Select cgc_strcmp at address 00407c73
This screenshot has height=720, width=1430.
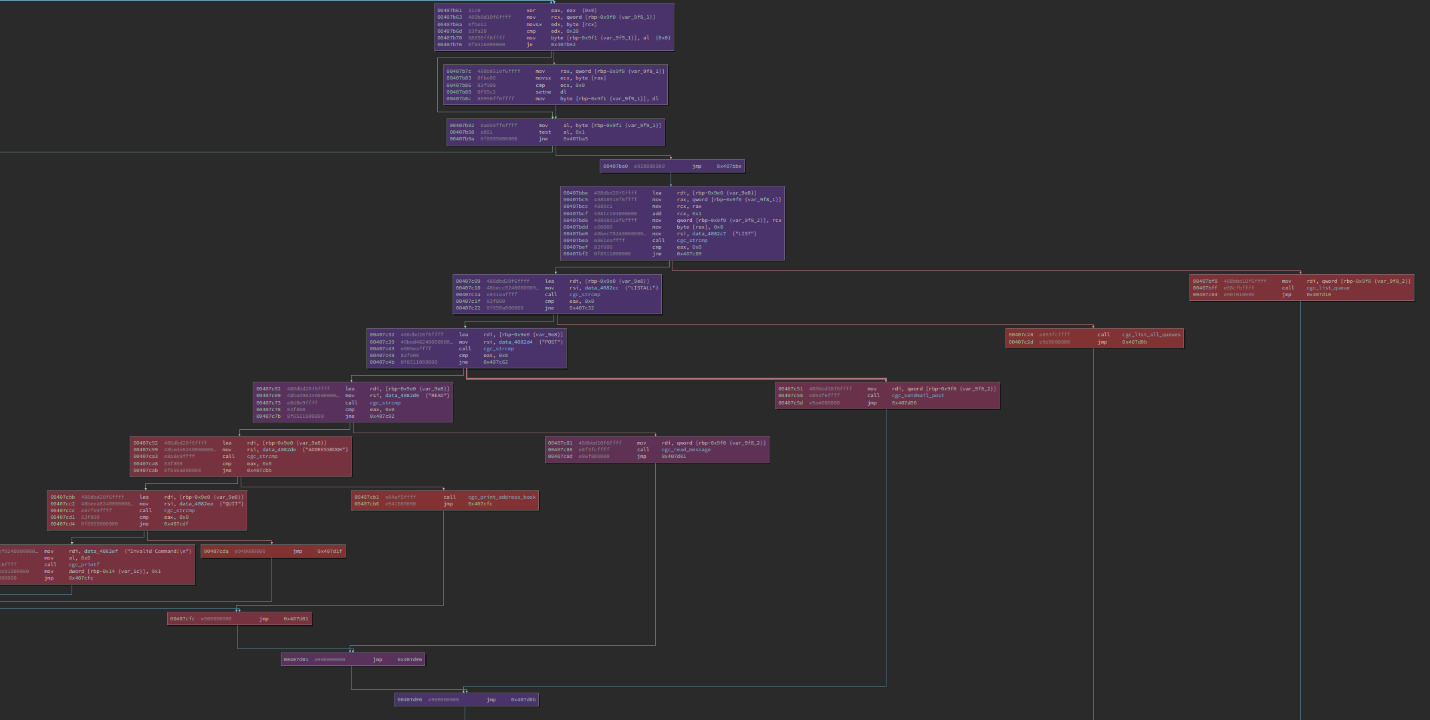[385, 403]
